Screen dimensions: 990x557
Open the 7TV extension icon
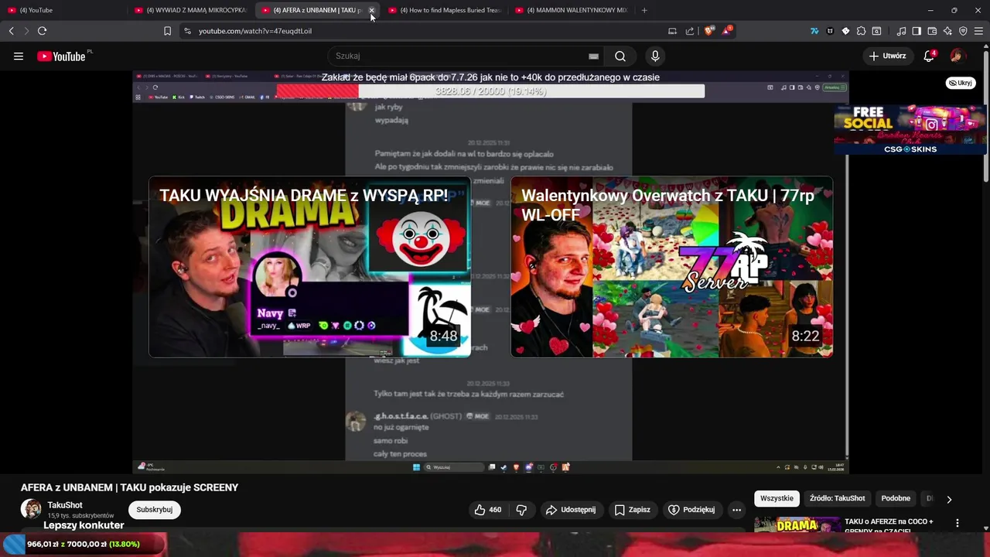point(814,31)
